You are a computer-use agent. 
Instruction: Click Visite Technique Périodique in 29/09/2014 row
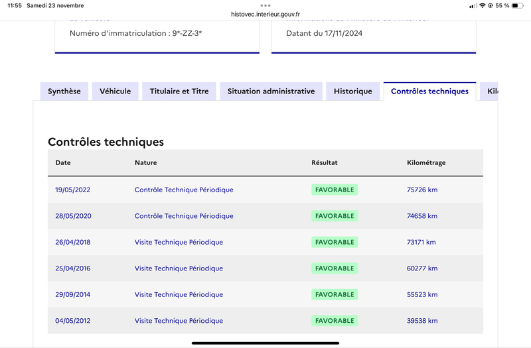click(x=179, y=294)
